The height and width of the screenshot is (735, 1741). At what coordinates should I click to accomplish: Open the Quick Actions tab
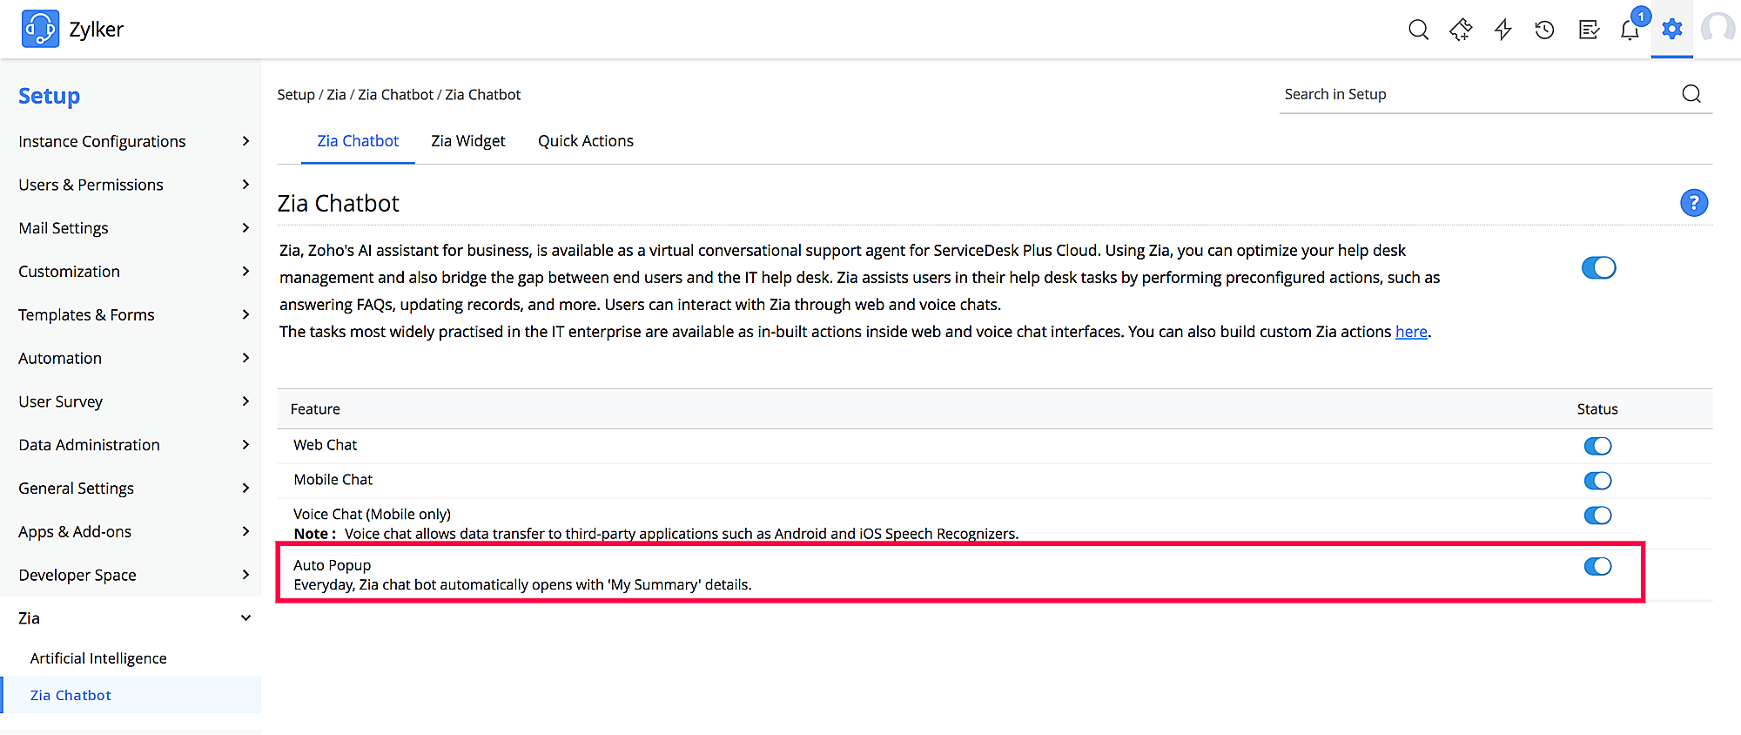[585, 141]
